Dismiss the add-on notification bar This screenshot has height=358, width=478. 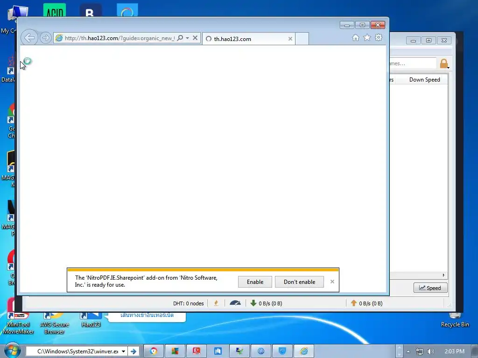[332, 282]
